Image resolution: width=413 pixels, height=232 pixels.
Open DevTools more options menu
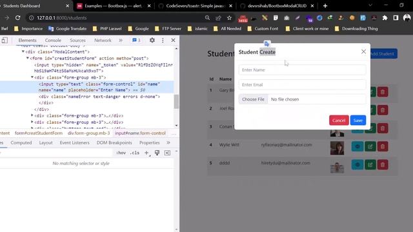[163, 40]
